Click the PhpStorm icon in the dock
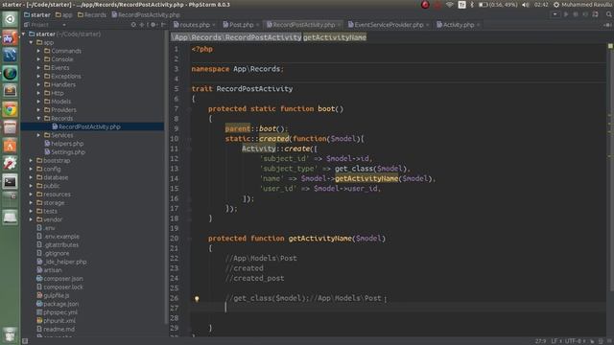The image size is (614, 345). [10, 38]
